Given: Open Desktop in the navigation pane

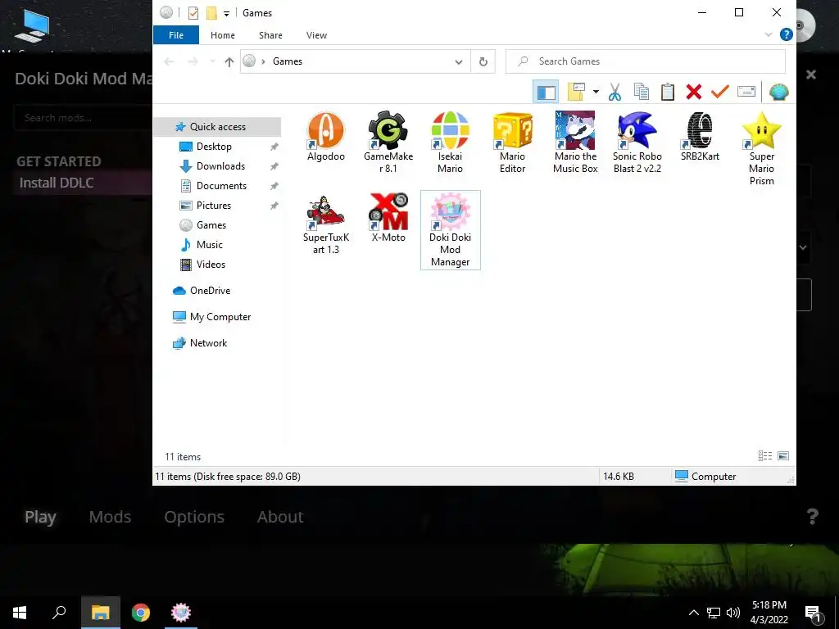Looking at the screenshot, I should [214, 146].
